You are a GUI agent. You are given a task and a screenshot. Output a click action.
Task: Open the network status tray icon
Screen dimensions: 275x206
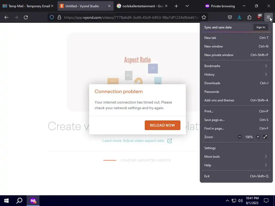234,201
